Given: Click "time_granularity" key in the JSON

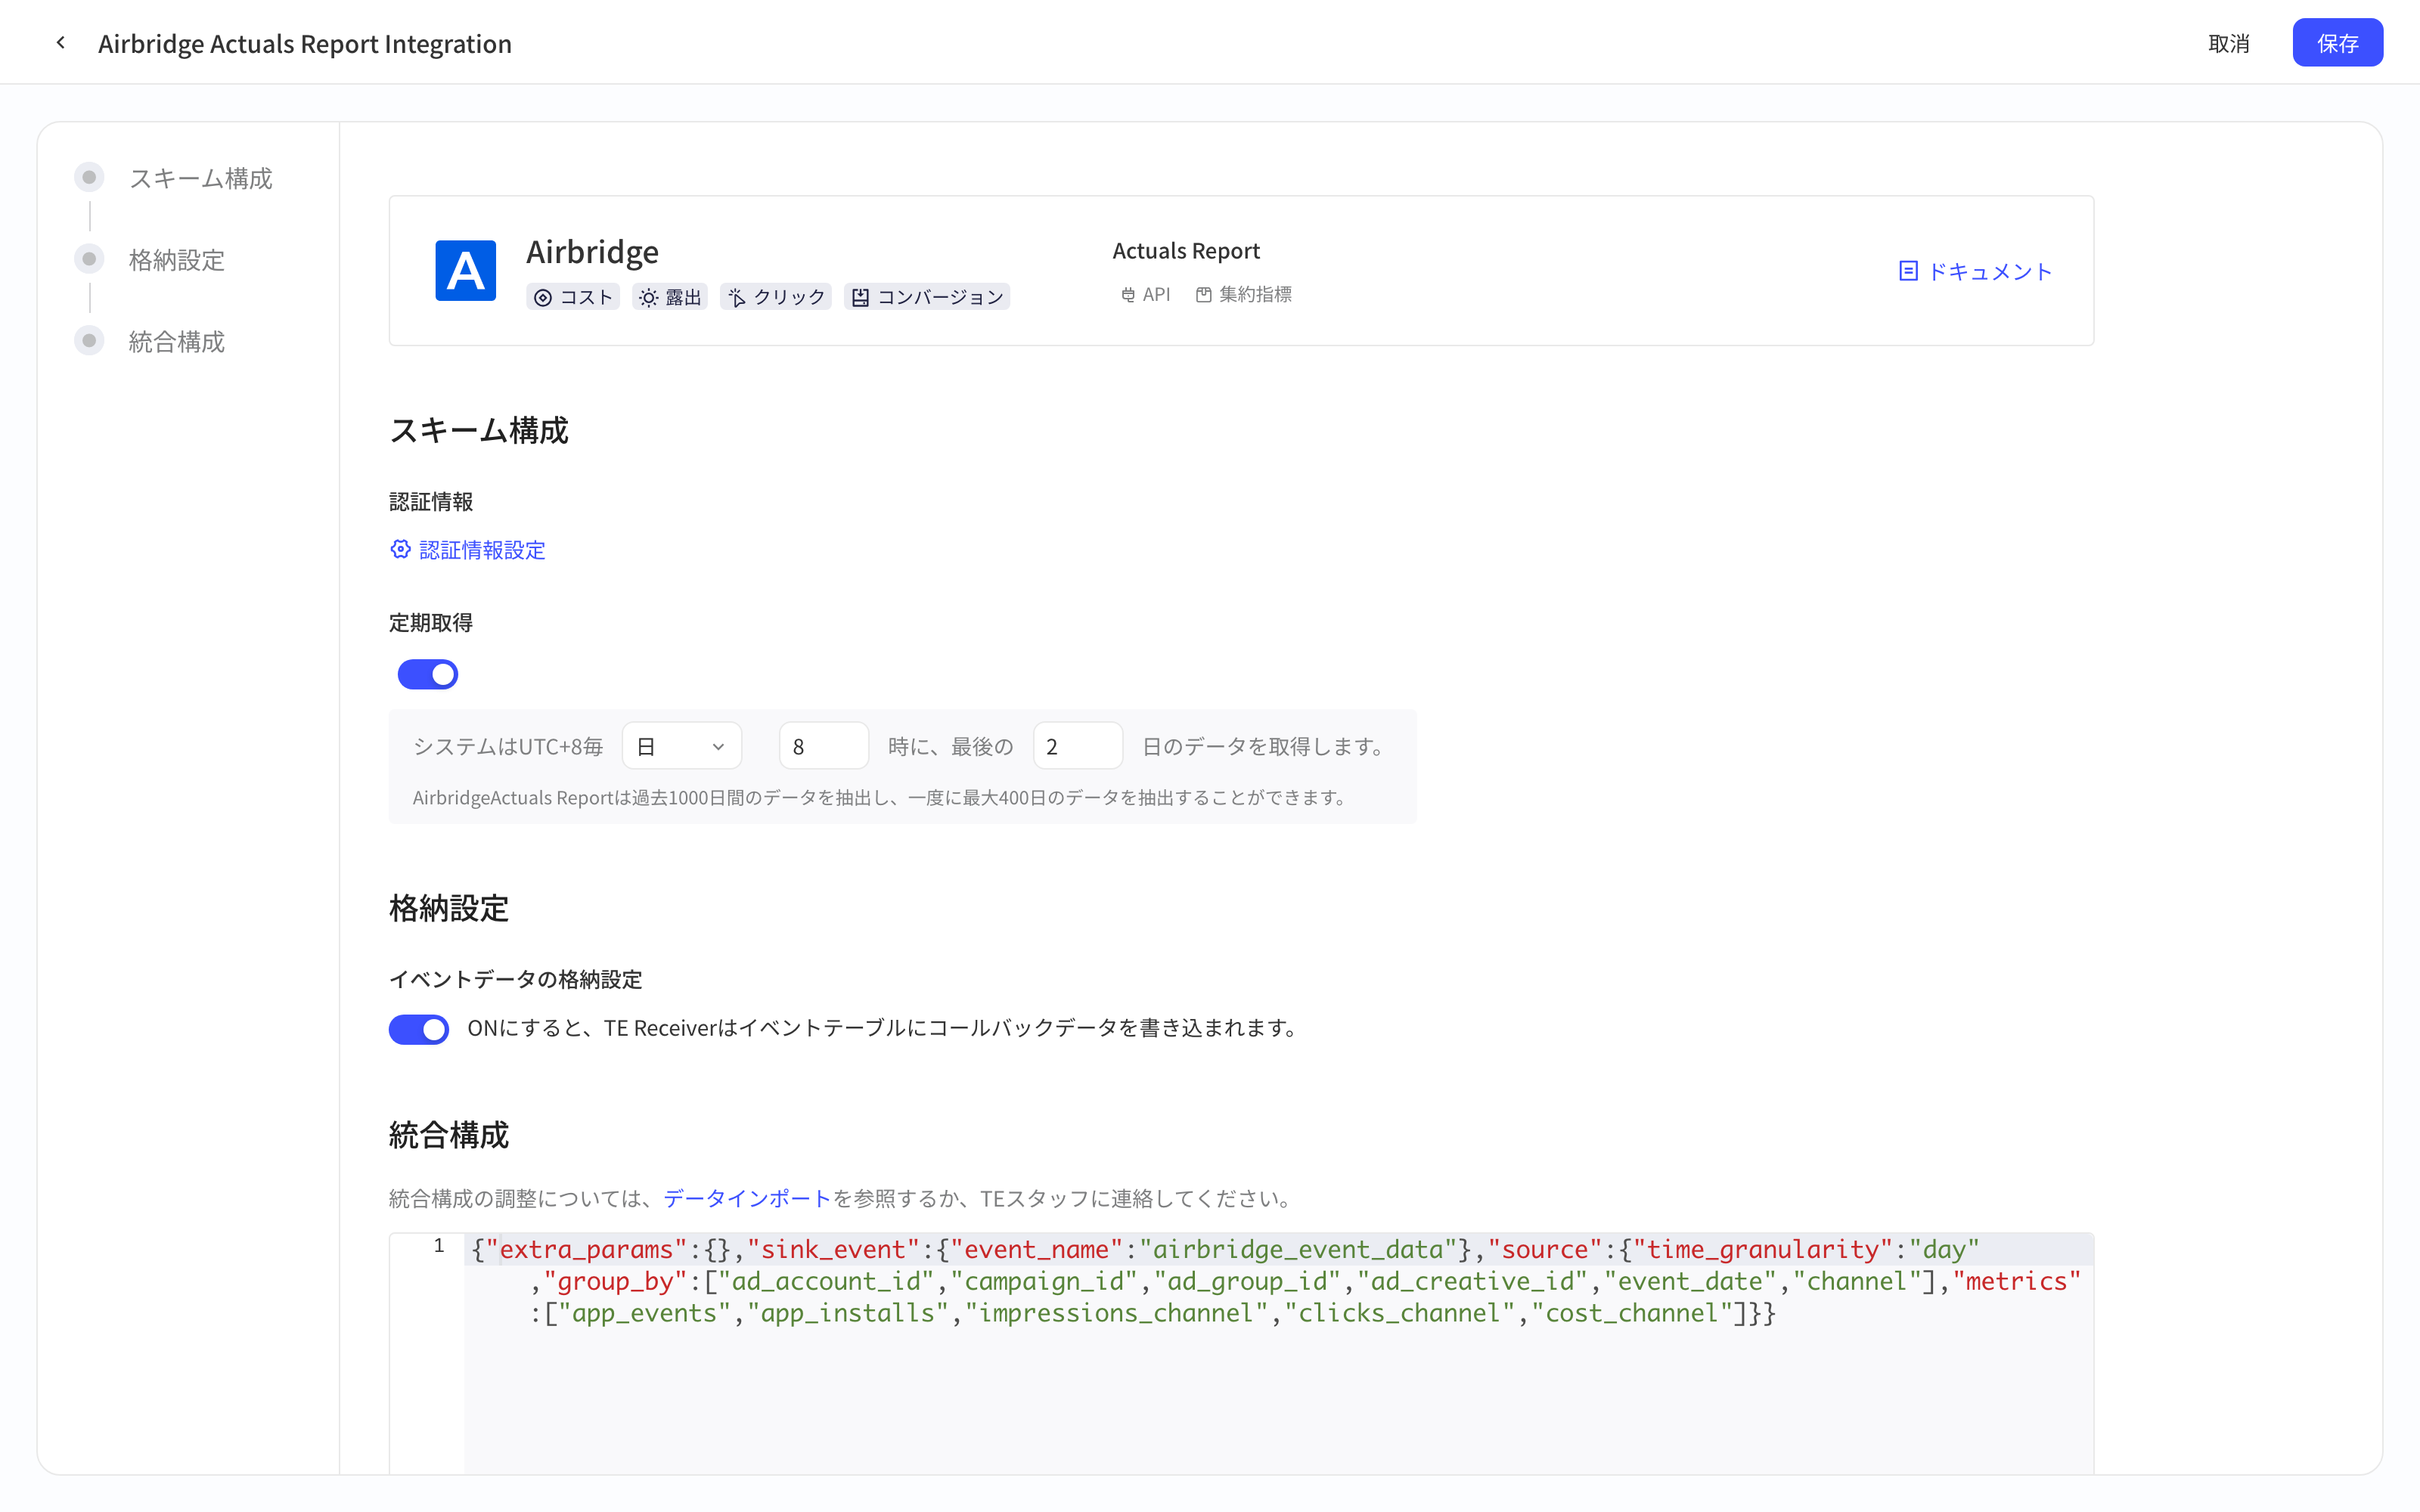Looking at the screenshot, I should point(1764,1249).
